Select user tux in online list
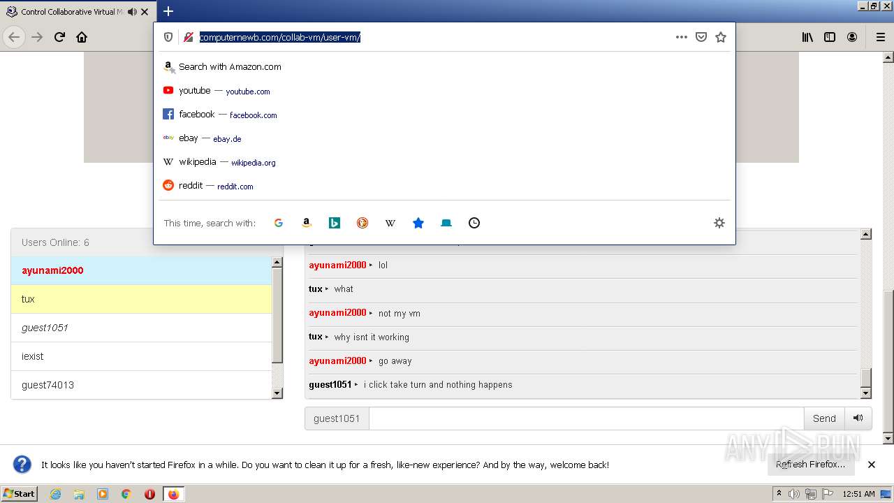 pyautogui.click(x=141, y=299)
